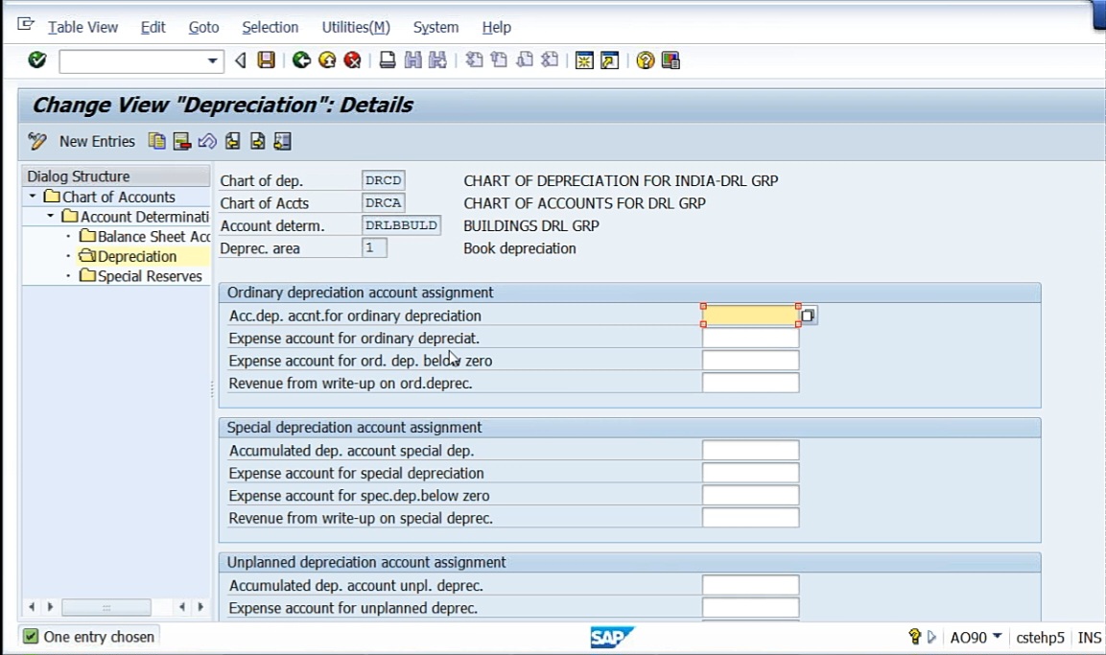Open the Utilities(M) menu
This screenshot has height=655, width=1106.
click(356, 28)
